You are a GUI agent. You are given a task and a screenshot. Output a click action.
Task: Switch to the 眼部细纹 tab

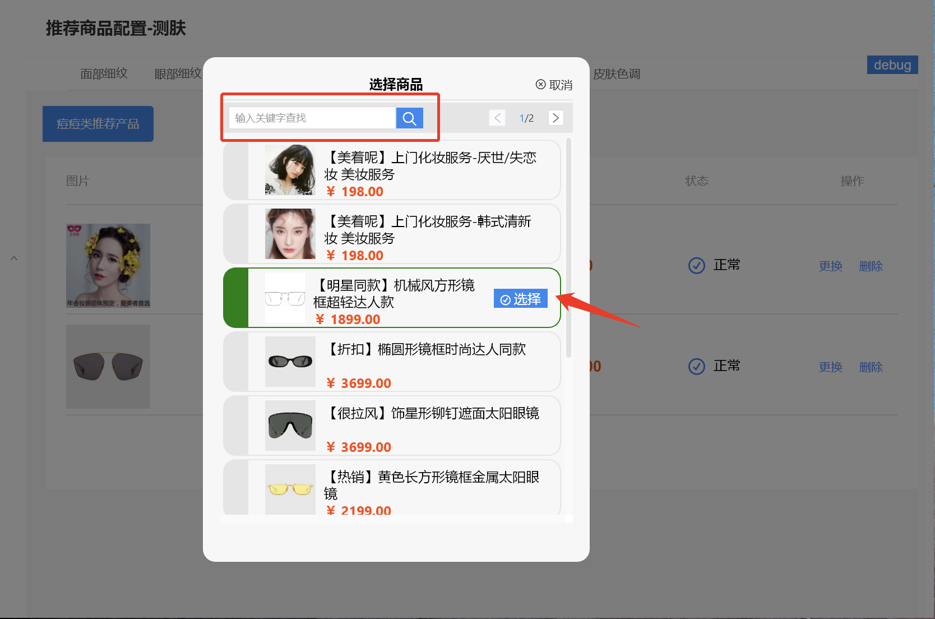tap(178, 73)
